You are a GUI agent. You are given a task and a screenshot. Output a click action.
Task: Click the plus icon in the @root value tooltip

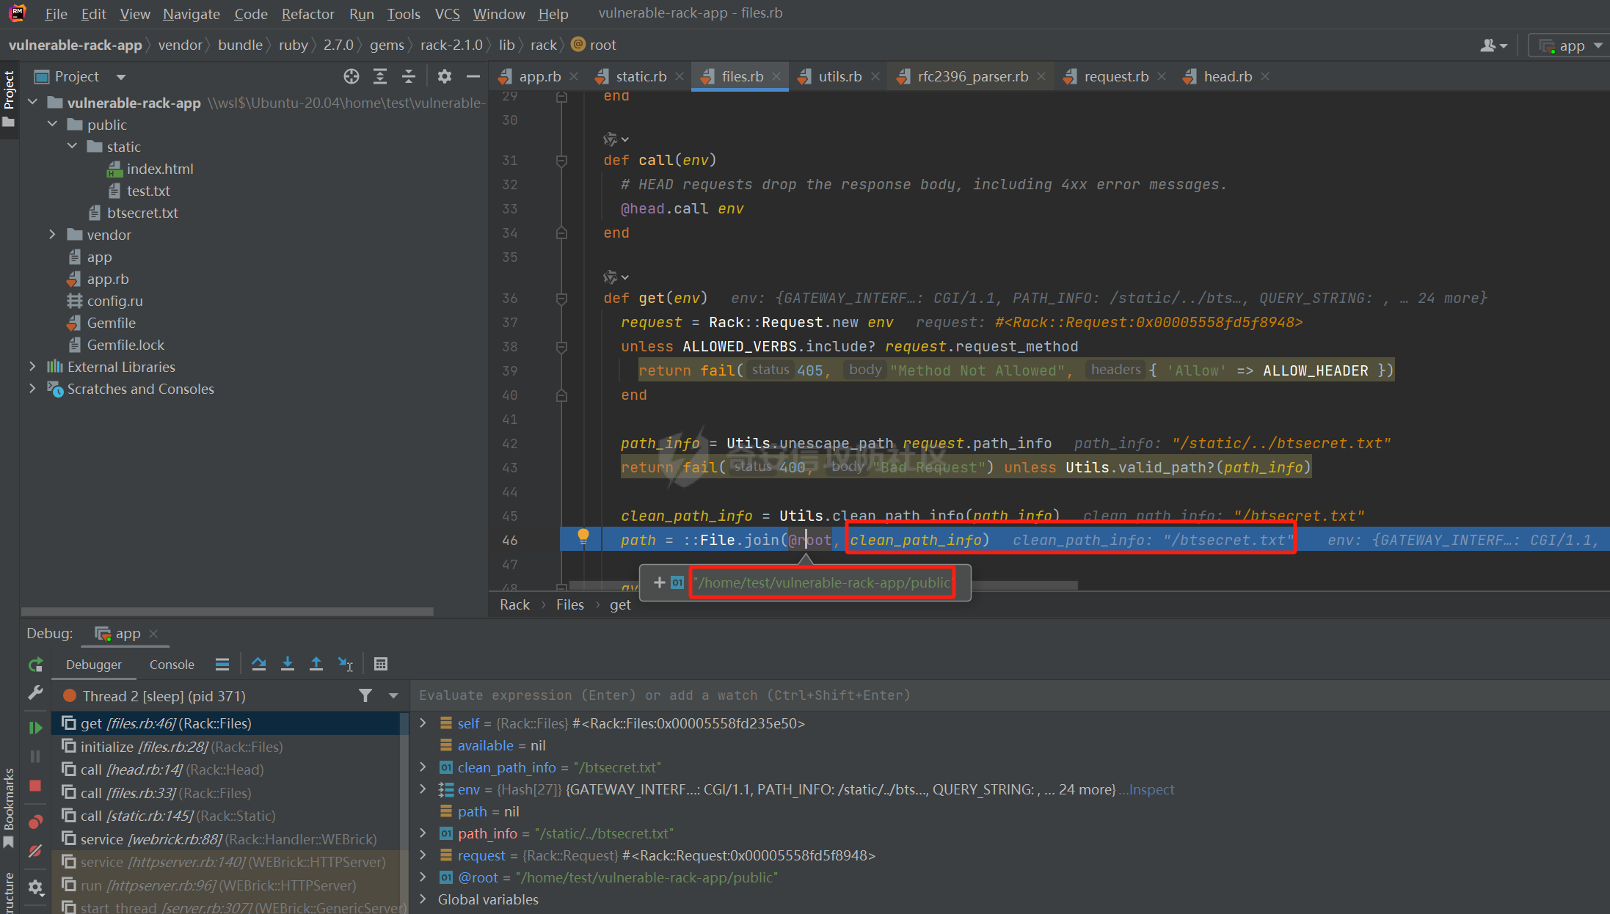(659, 582)
